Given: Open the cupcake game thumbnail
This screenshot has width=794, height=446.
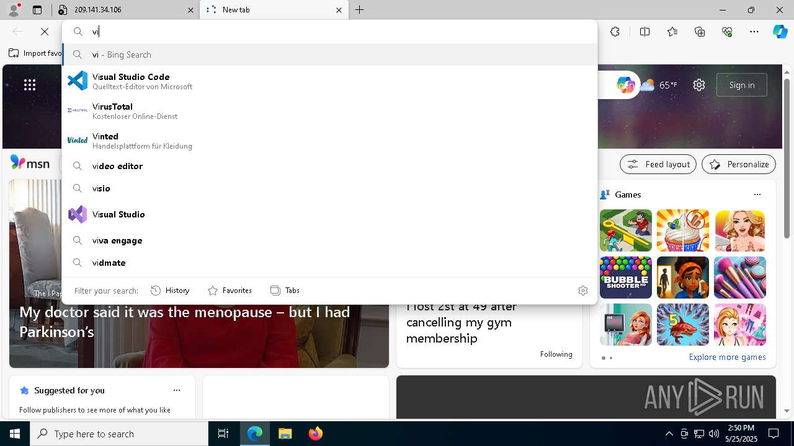Looking at the screenshot, I should (x=683, y=230).
